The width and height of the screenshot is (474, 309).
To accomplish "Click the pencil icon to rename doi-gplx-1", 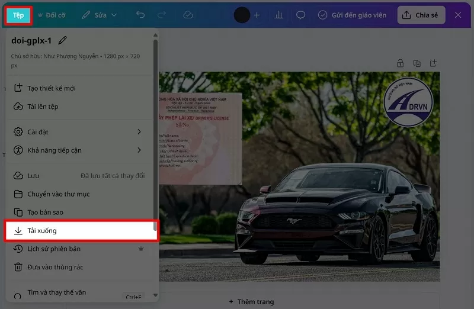I will tap(63, 41).
